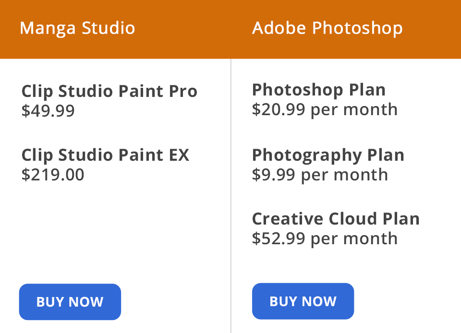Screen dimensions: 461x333
Task: Click the $219.00 price text
Action: (53, 175)
